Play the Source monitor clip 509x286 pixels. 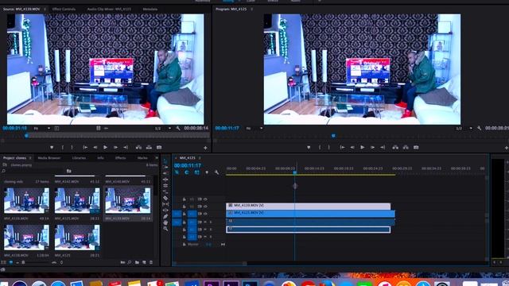coord(105,147)
